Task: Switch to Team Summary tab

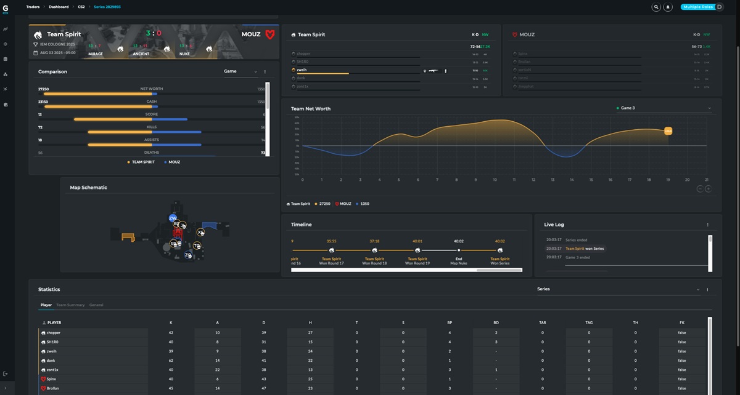Action: click(x=70, y=305)
